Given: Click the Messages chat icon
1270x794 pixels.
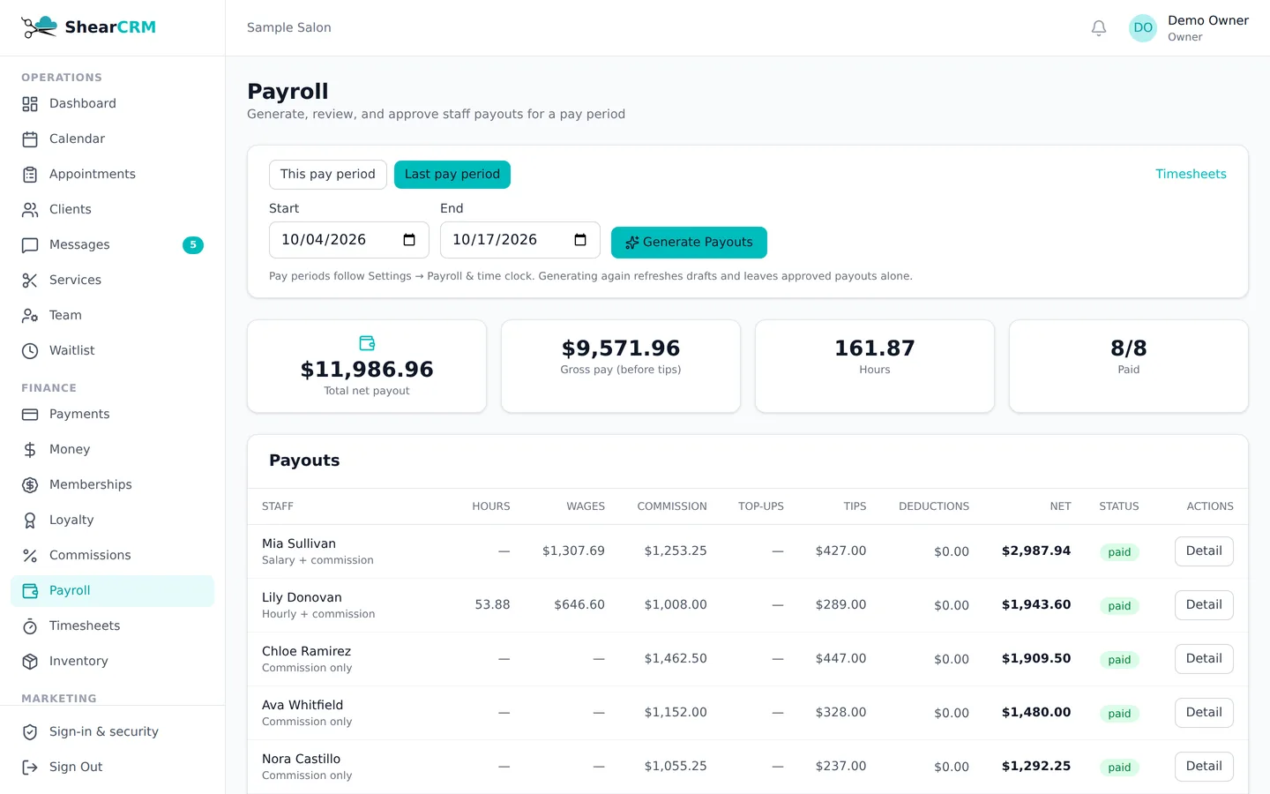Looking at the screenshot, I should [30, 245].
